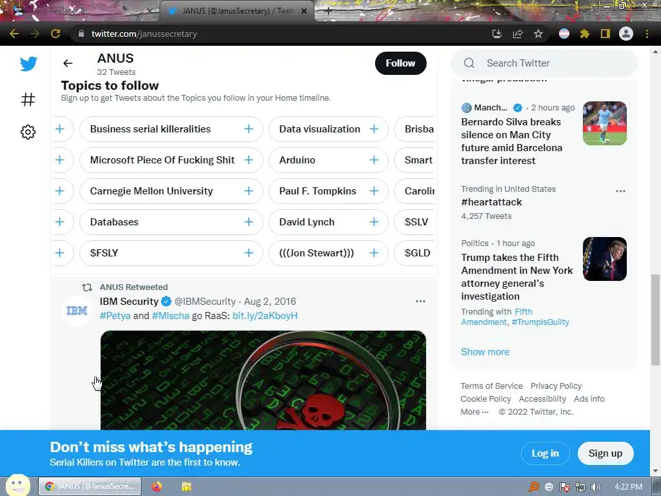Open Terms of Service link
661x496 pixels.
click(491, 386)
